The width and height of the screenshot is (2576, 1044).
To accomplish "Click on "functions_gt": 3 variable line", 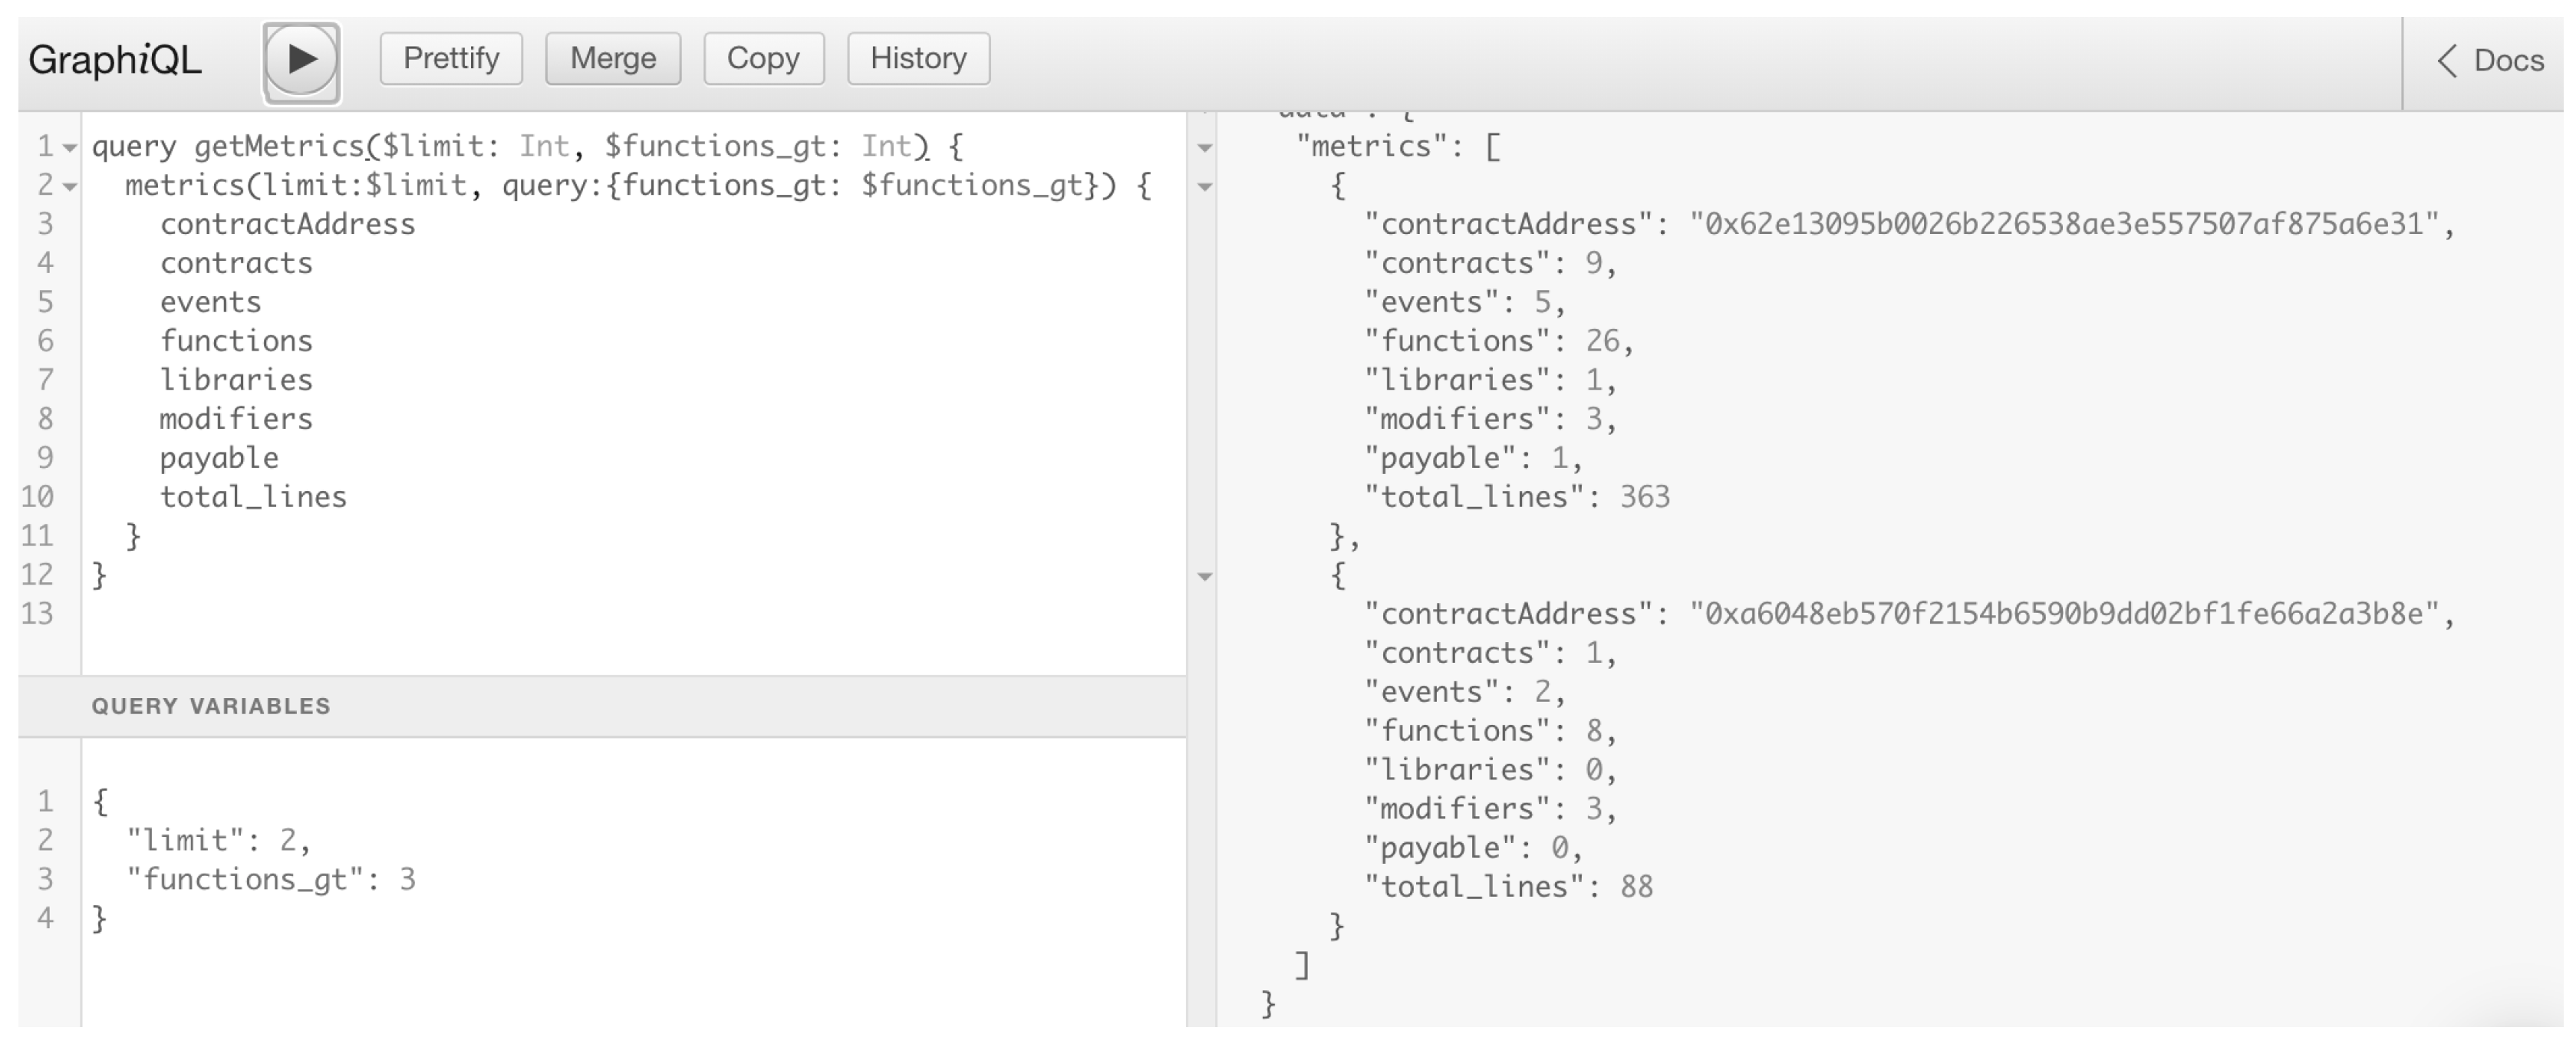I will [270, 879].
